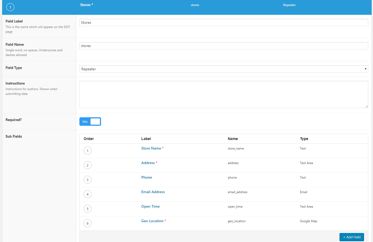Click the Type column header

pyautogui.click(x=304, y=139)
